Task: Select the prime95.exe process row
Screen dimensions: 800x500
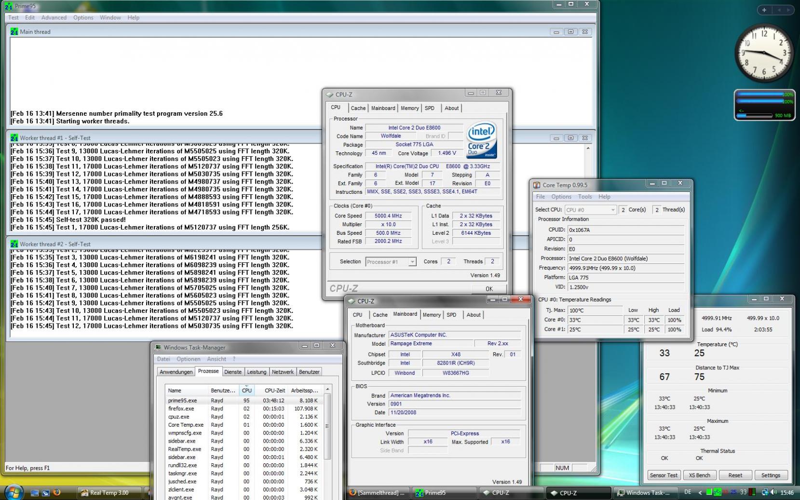Action: tap(244, 400)
